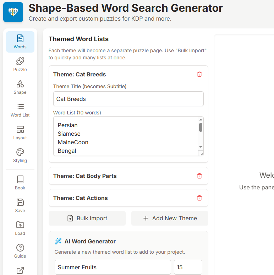Open the Word List panel
Screen dimensions: 274x275
pyautogui.click(x=20, y=110)
